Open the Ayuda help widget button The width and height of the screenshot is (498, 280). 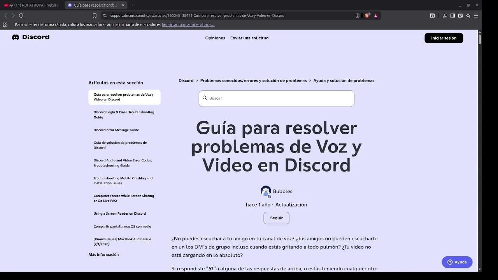457,262
